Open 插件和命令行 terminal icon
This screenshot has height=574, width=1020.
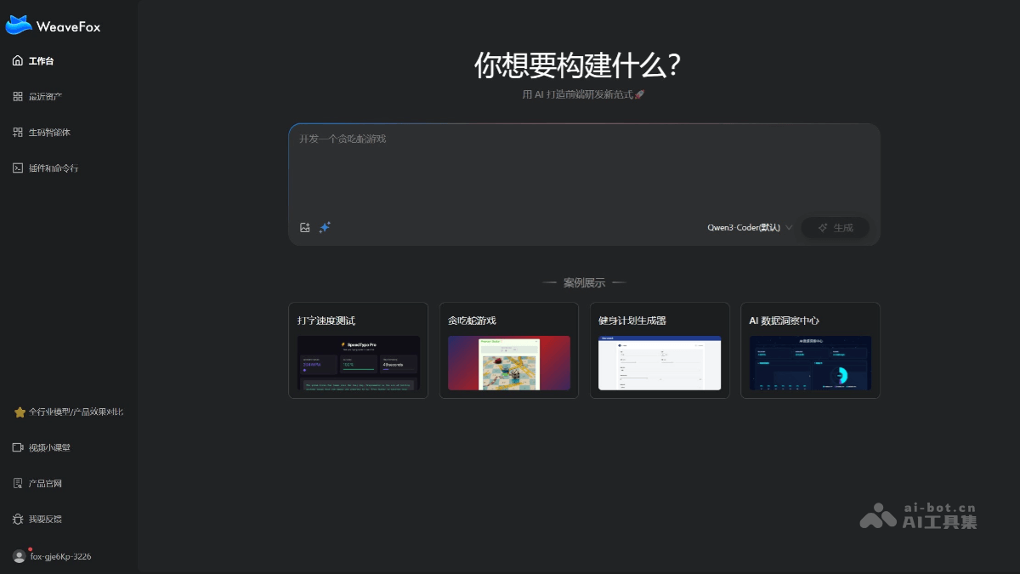click(x=18, y=168)
